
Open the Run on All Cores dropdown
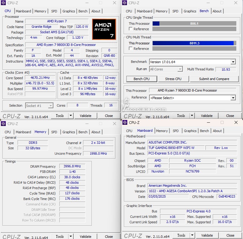[180, 69]
